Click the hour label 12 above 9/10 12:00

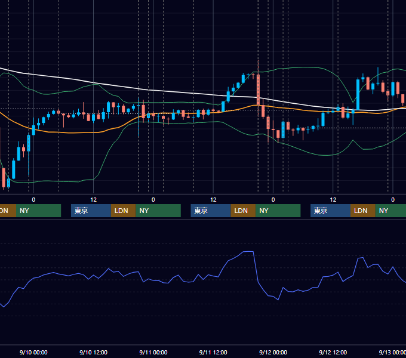click(x=94, y=200)
